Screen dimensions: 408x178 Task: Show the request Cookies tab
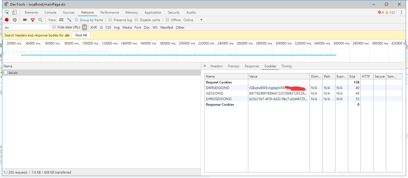pos(270,66)
